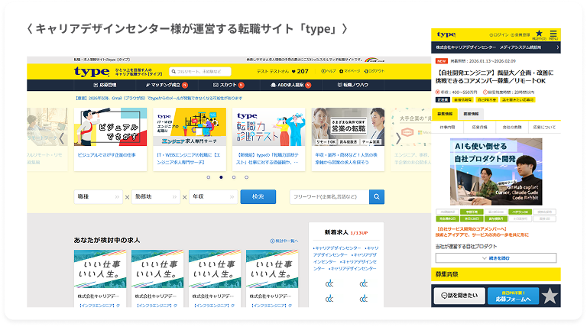
Task: Open AIの求人提案 in the navigation bar
Action: 291,85
